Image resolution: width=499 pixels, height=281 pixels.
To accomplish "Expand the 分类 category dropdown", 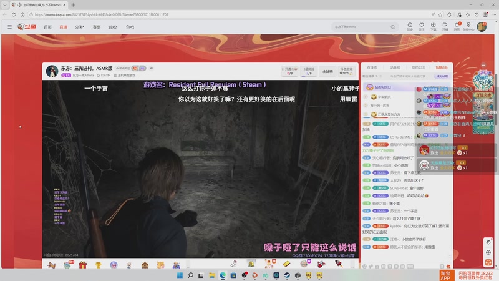I will coord(79,27).
